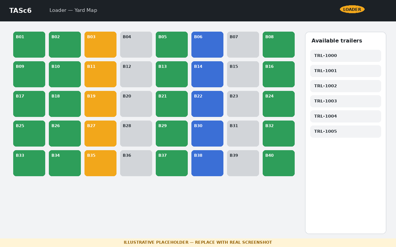Select orange bay B19
Image resolution: width=396 pixels, height=247 pixels.
pos(100,104)
